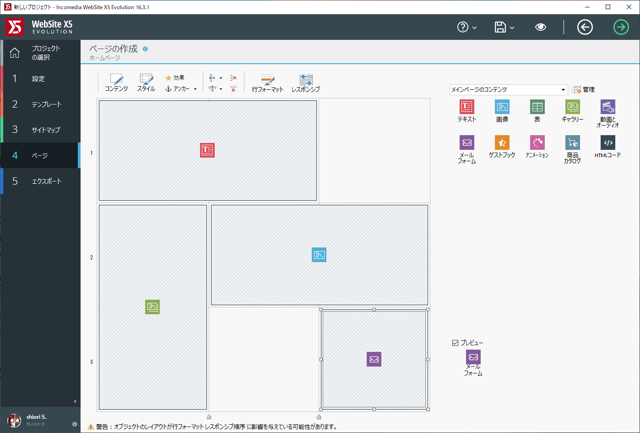
Task: Click the green next arrow button
Action: (621, 27)
